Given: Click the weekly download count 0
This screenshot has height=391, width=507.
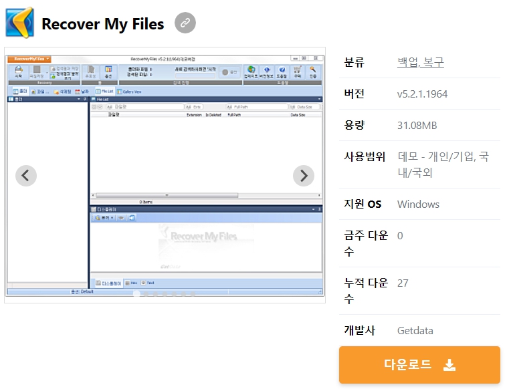Looking at the screenshot, I should [x=400, y=236].
